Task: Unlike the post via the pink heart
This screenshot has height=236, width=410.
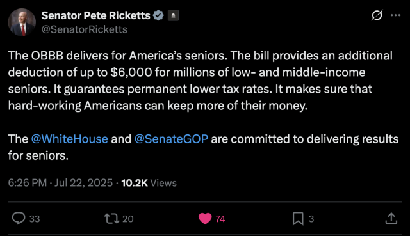Action: tap(205, 219)
